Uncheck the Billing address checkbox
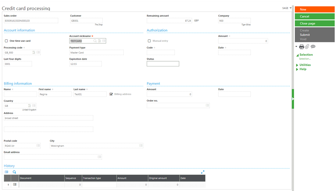Image resolution: width=336 pixels, height=191 pixels. click(111, 94)
